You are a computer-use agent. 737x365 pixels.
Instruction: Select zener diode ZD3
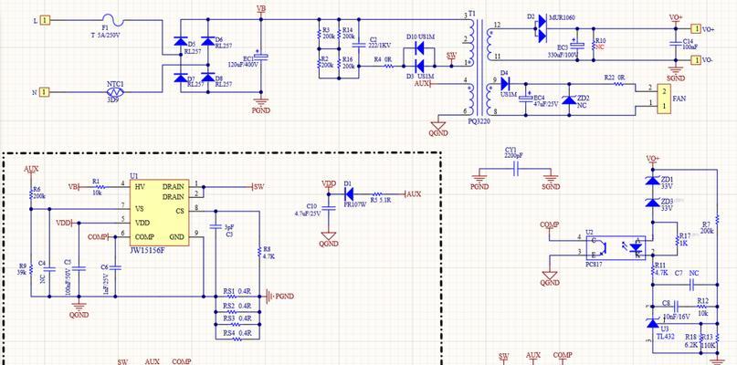pos(652,203)
